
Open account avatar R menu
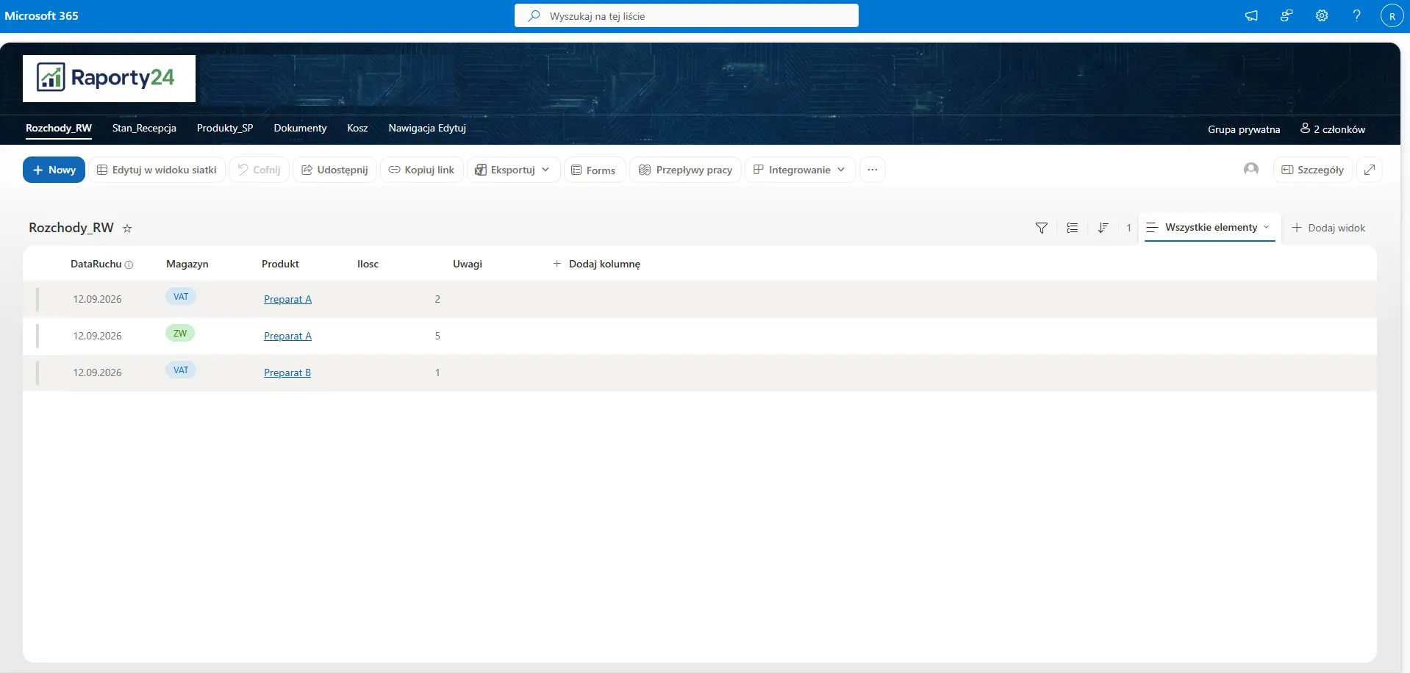(x=1392, y=15)
